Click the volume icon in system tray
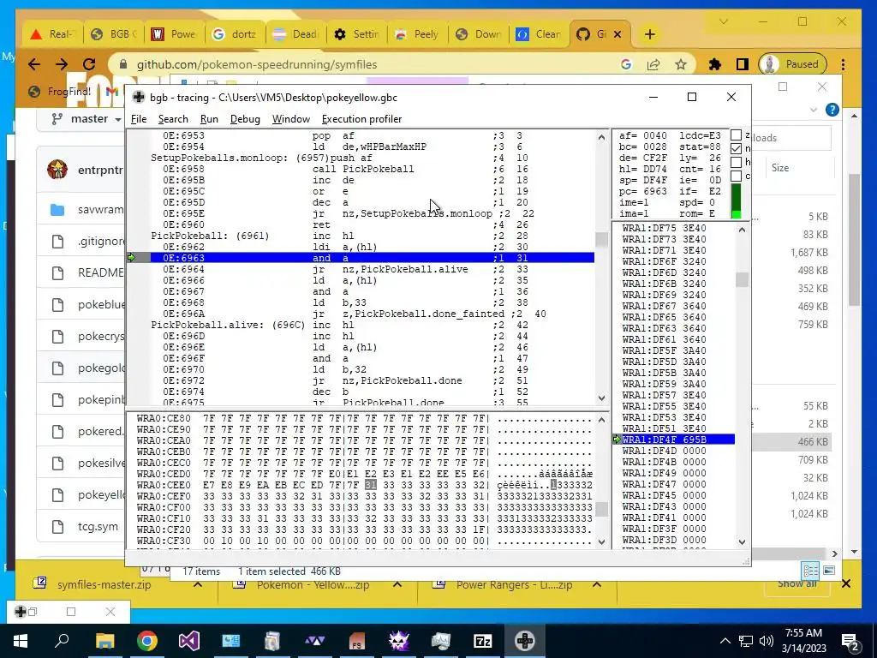The image size is (877, 658). point(767,641)
